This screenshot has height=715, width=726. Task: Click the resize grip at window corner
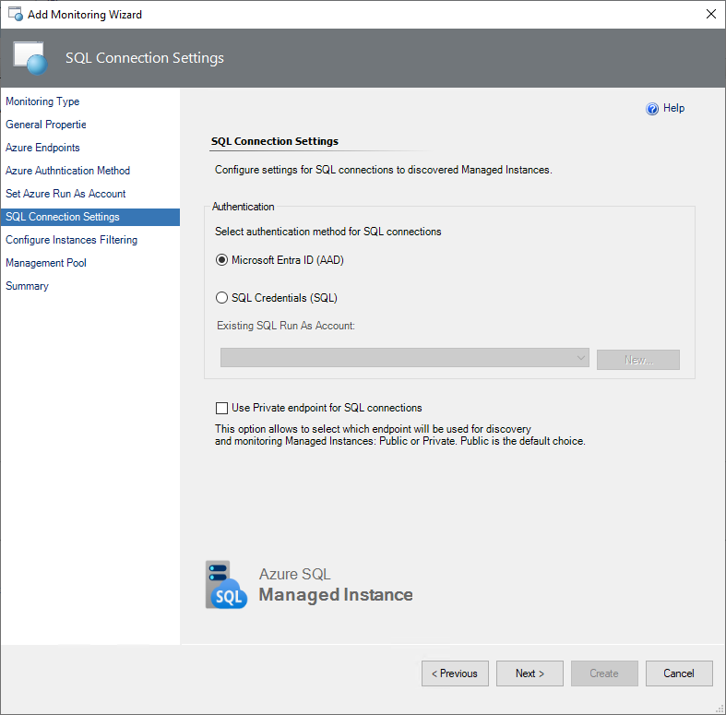click(720, 709)
